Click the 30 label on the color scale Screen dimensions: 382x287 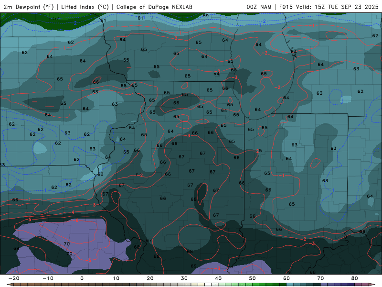184,278
